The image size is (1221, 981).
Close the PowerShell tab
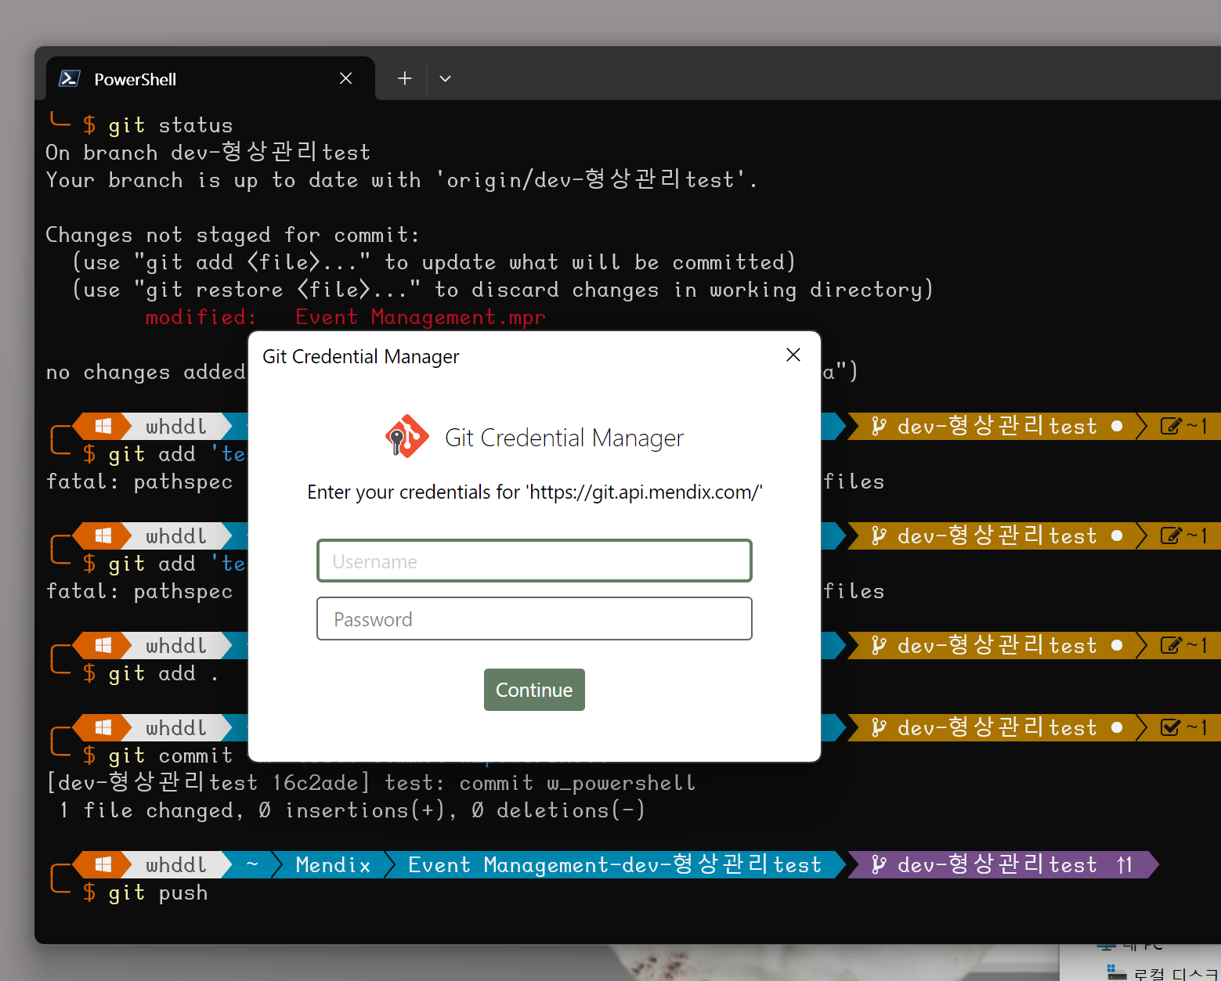[x=345, y=78]
